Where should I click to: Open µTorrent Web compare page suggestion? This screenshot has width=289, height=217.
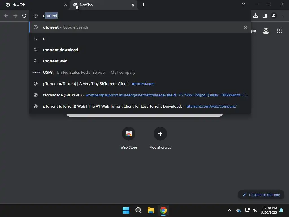[x=140, y=106]
